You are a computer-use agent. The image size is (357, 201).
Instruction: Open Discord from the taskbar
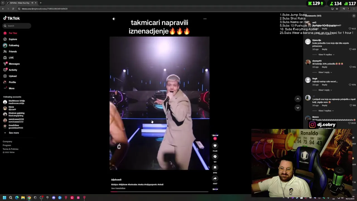point(54,198)
